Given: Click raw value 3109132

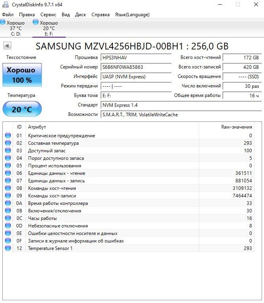Looking at the screenshot, I should 242,188.
